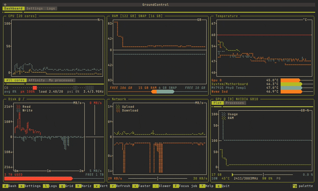The image size is (318, 191).
Task: Click the orange Nvme Ssd temperature bar
Action: pyautogui.click(x=291, y=92)
